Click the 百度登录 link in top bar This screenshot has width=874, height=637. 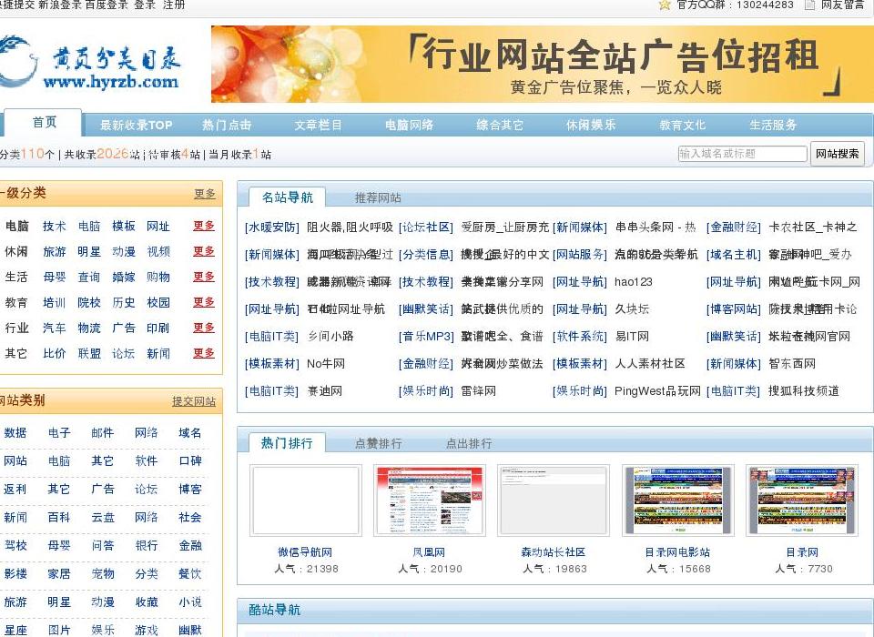pyautogui.click(x=107, y=5)
